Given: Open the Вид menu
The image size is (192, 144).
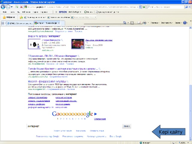Looking at the screenshot, I should click(19, 12).
